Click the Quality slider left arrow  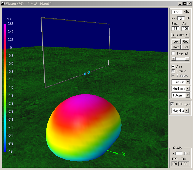coord(173,153)
